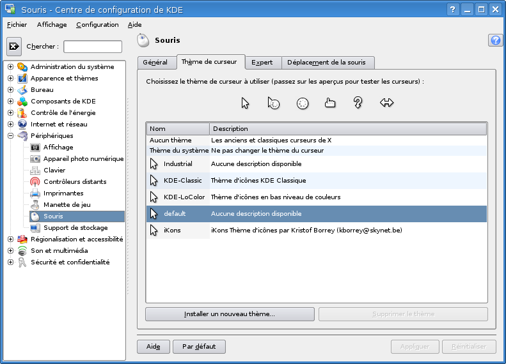Switch to the Général tab
The width and height of the screenshot is (506, 364).
tap(155, 63)
